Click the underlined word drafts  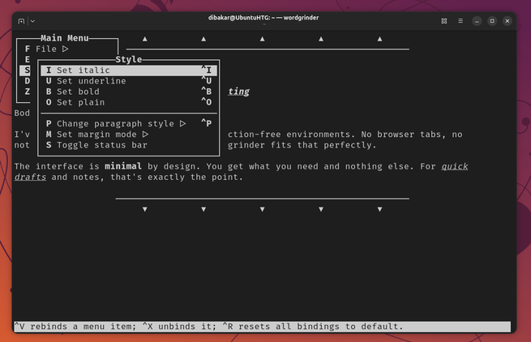tap(30, 177)
